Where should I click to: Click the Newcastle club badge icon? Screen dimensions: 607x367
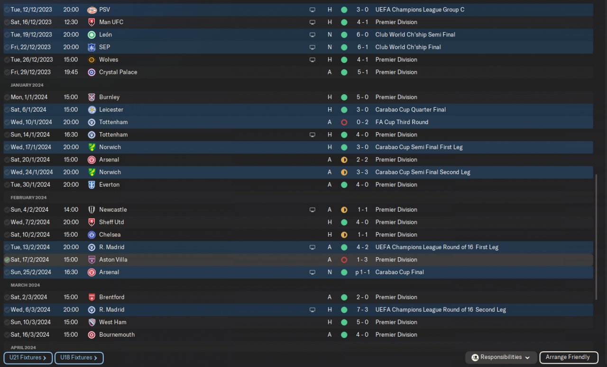pyautogui.click(x=92, y=210)
